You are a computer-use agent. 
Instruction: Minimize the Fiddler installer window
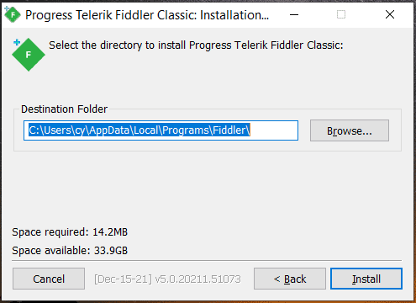[x=294, y=14]
